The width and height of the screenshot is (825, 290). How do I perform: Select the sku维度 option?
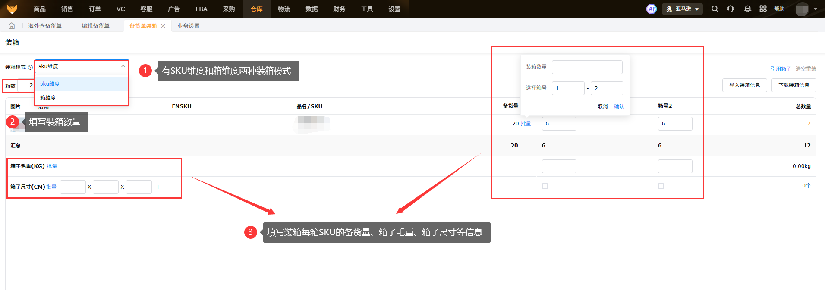coord(82,84)
